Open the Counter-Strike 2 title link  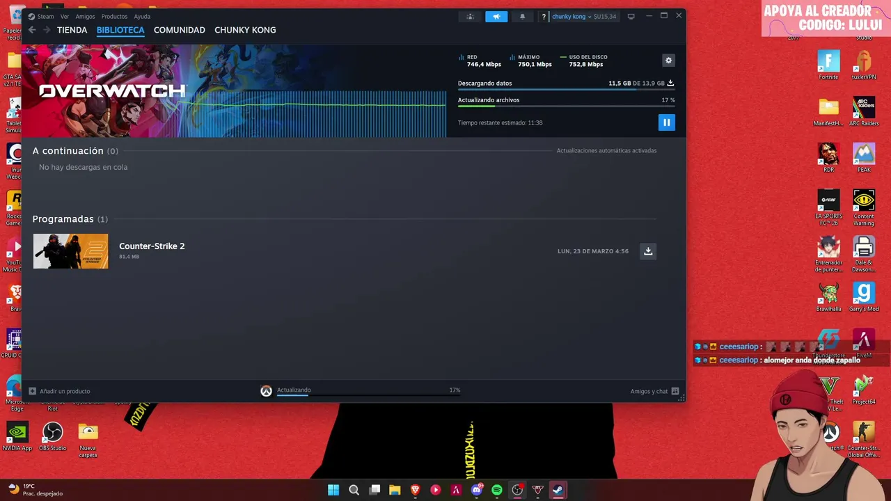point(152,246)
